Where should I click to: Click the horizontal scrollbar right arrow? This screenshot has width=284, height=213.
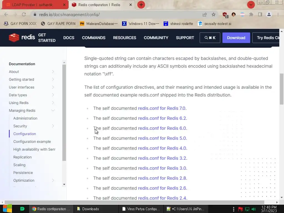(277, 202)
